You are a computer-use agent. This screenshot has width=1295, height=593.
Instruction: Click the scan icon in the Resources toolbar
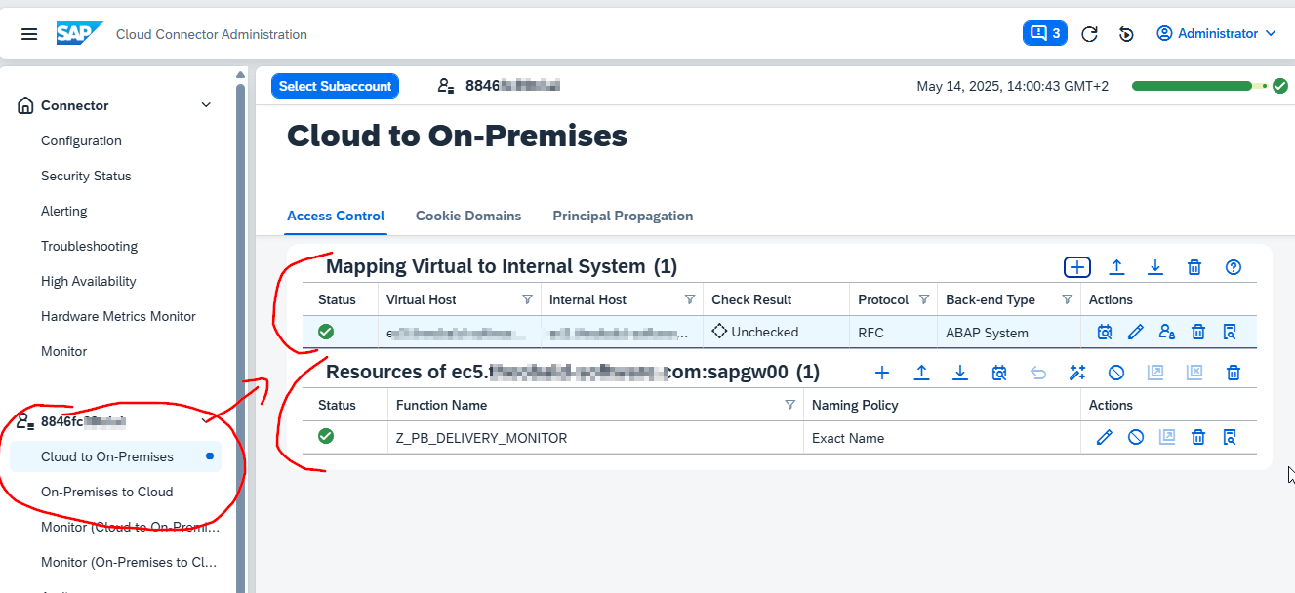(999, 373)
